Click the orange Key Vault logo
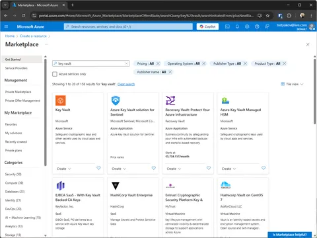This screenshot has height=238, width=317. click(61, 100)
